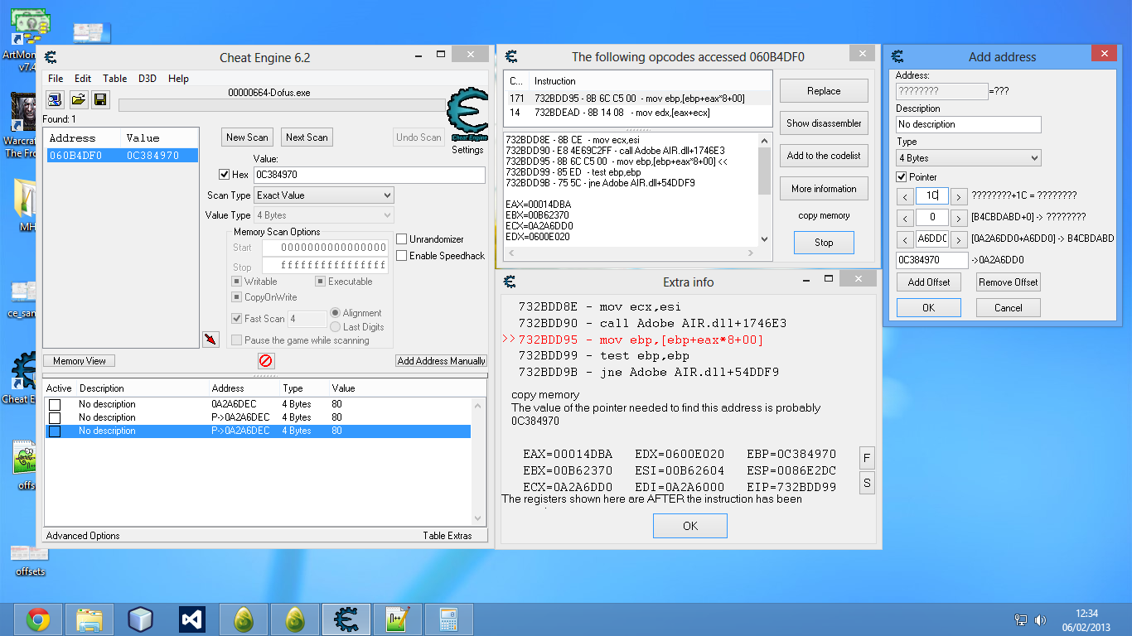Click the red no-entry clear list icon
The width and height of the screenshot is (1132, 636).
click(266, 361)
